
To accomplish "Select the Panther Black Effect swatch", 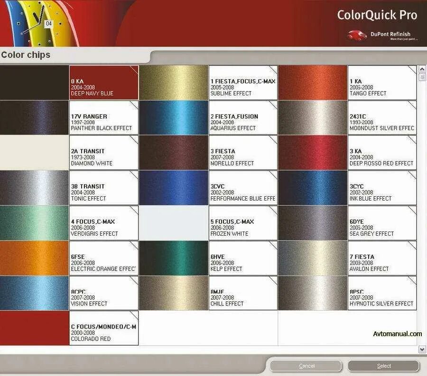I will (34, 118).
